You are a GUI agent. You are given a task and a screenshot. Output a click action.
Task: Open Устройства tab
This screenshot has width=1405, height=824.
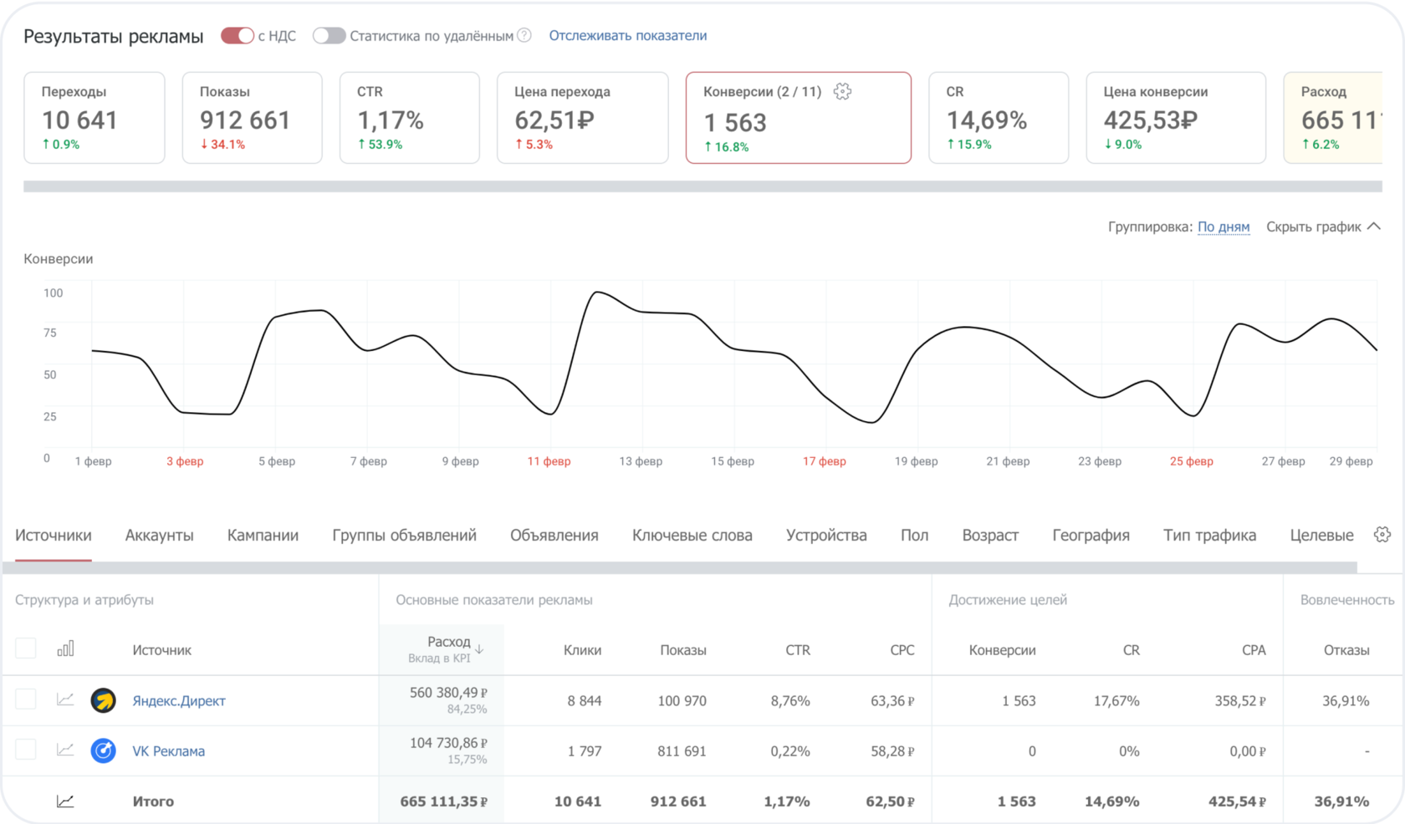tap(826, 535)
